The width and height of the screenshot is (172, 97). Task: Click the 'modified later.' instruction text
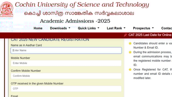(x=142, y=78)
